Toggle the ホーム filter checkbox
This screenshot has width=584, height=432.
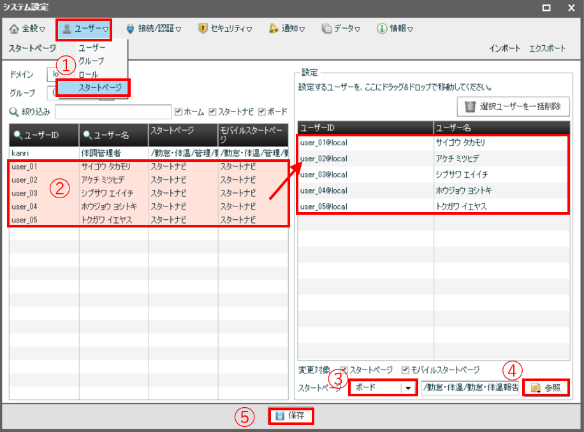[x=179, y=112]
